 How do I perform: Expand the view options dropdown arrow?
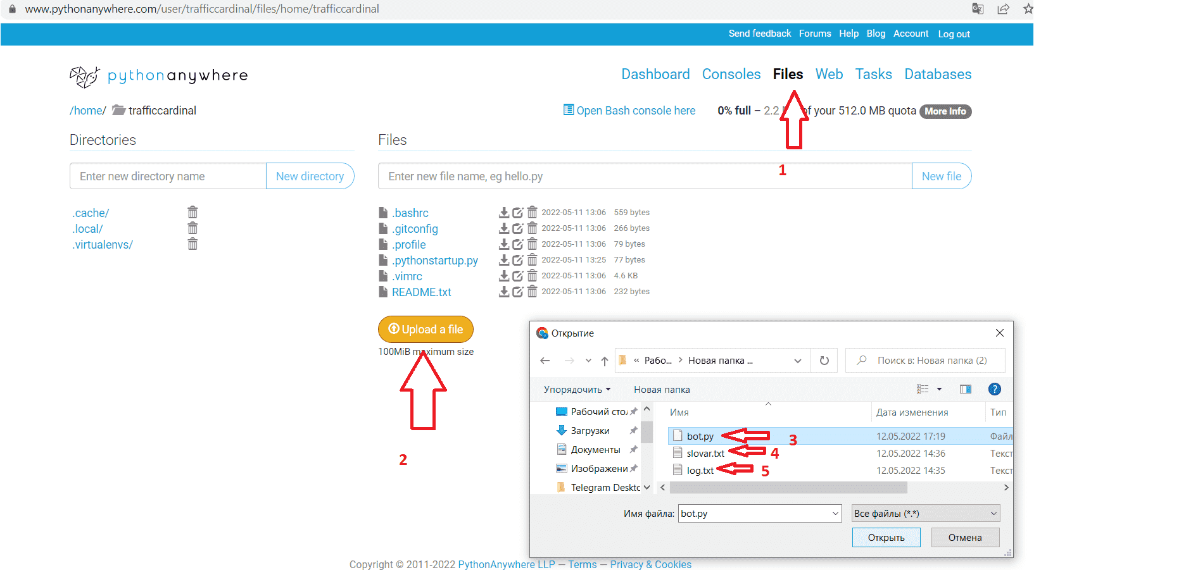coord(939,389)
